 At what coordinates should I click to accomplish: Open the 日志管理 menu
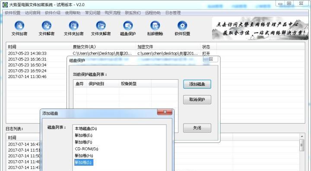(x=173, y=13)
